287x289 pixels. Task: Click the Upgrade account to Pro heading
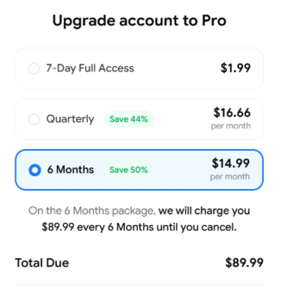point(139,21)
